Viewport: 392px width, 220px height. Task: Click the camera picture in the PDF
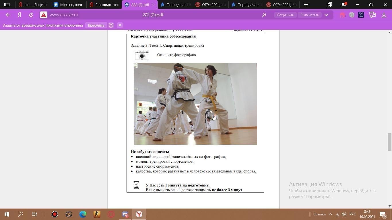click(x=142, y=55)
